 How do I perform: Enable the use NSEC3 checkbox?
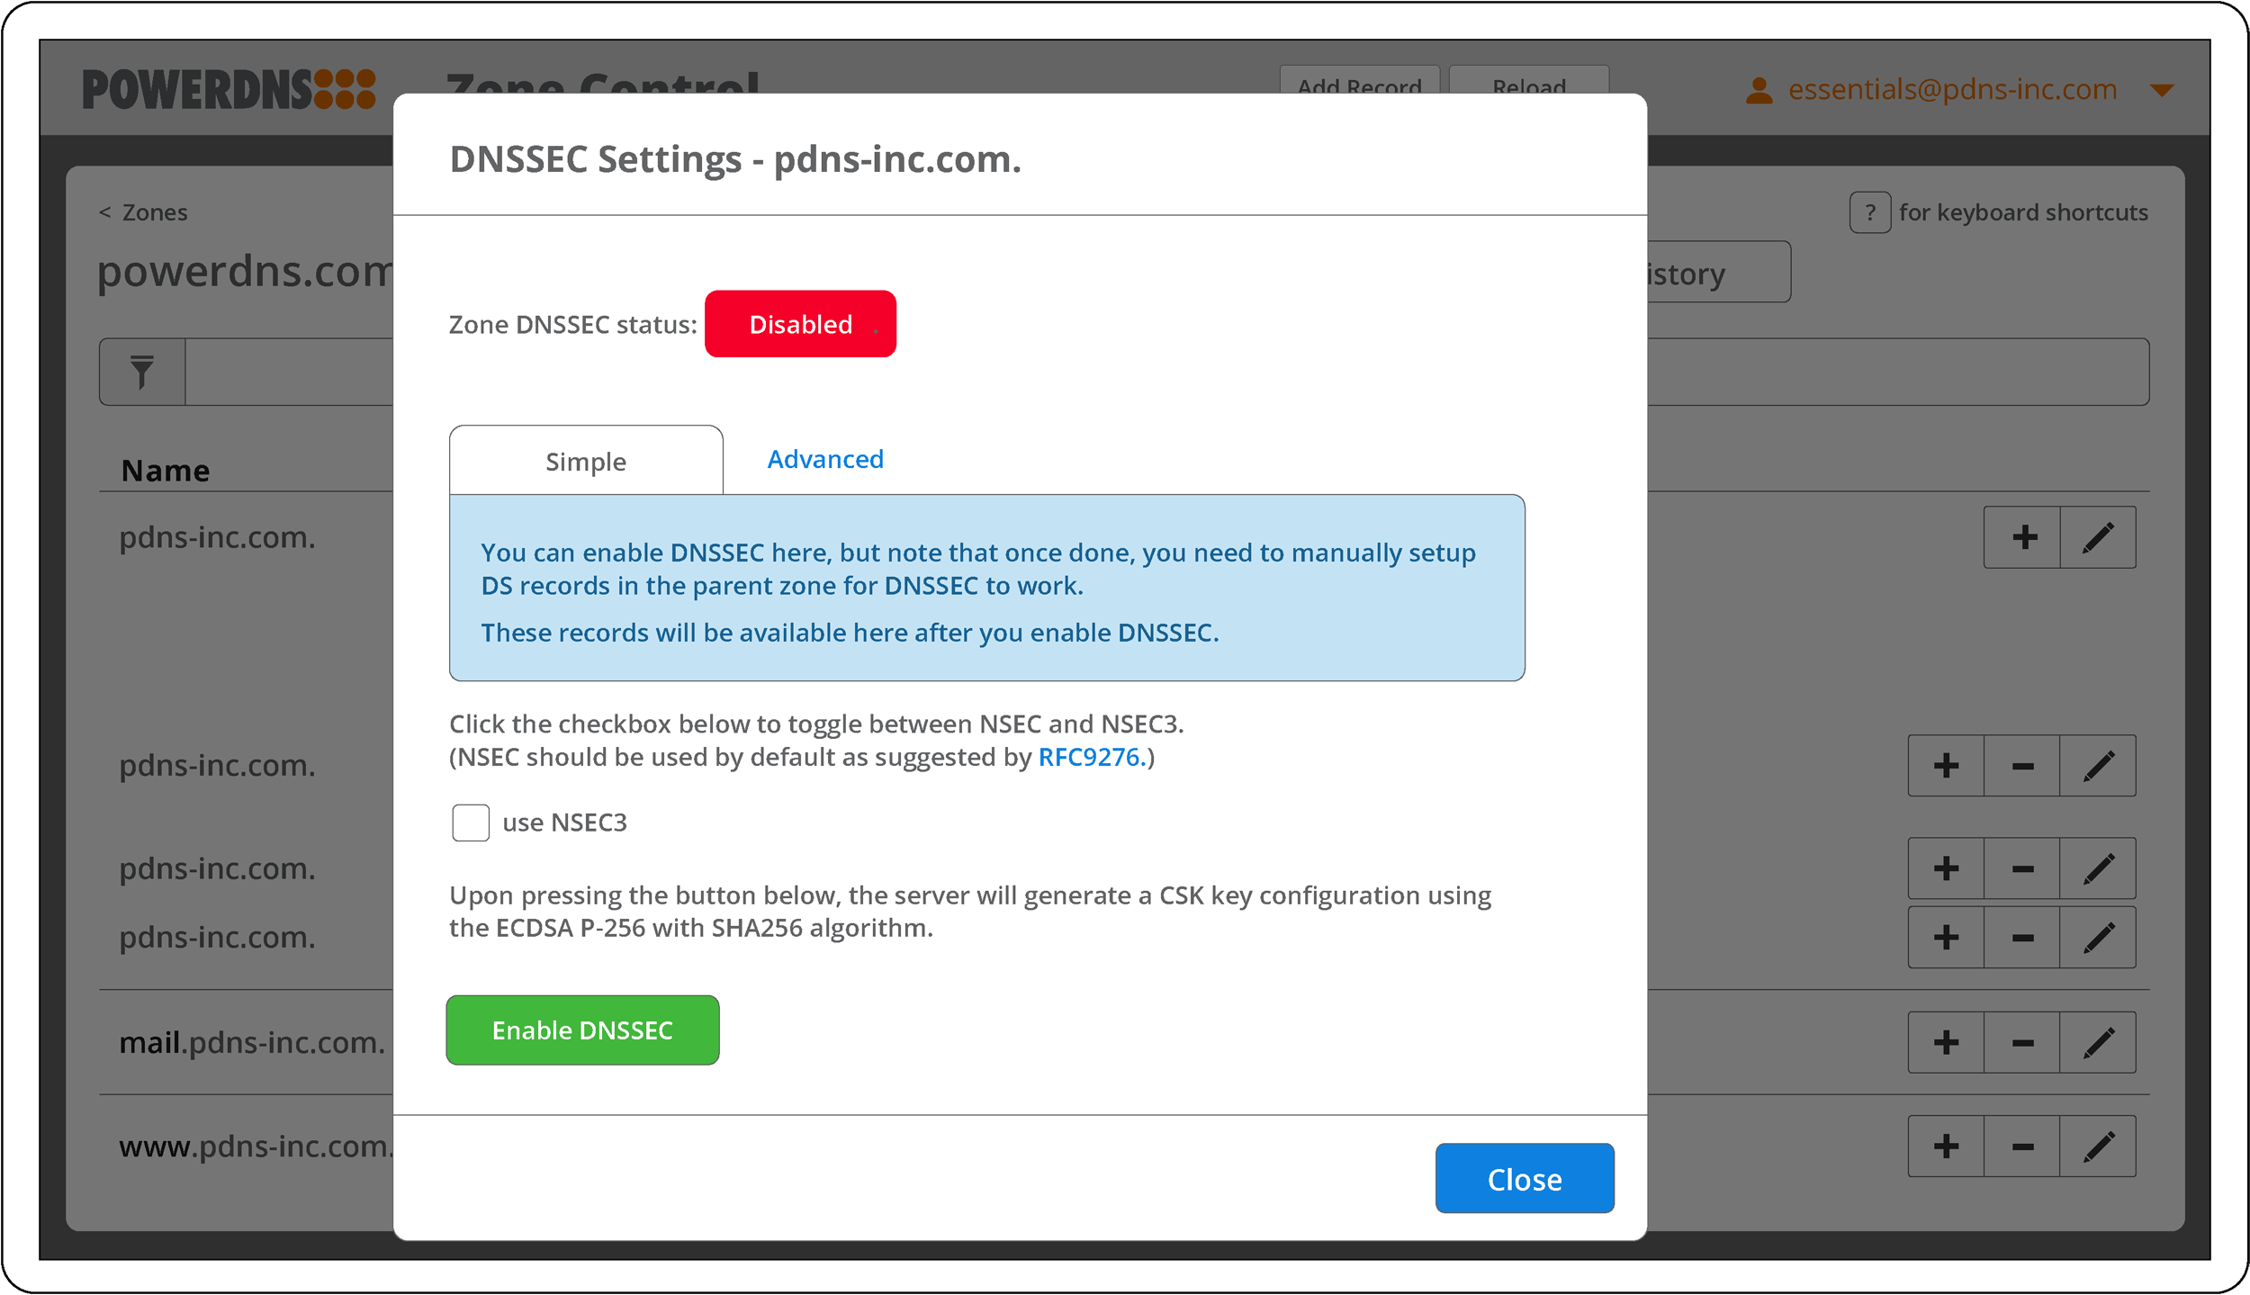pyautogui.click(x=471, y=823)
